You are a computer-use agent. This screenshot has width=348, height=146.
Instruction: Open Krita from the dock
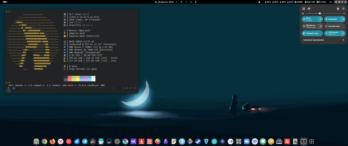coord(126,141)
